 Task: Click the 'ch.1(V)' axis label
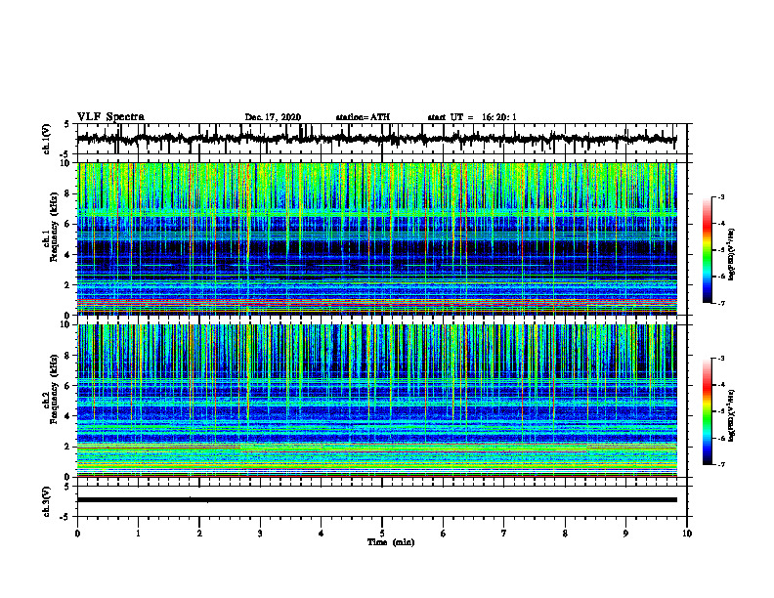[x=47, y=139]
